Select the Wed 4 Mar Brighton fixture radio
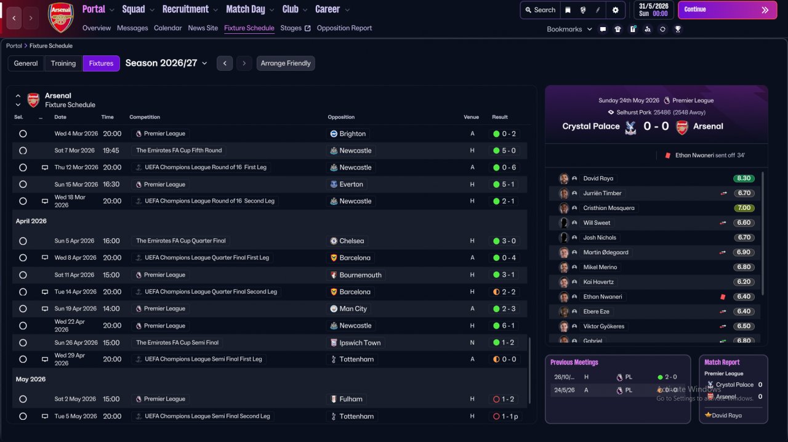Viewport: 788px width, 442px height. click(23, 134)
